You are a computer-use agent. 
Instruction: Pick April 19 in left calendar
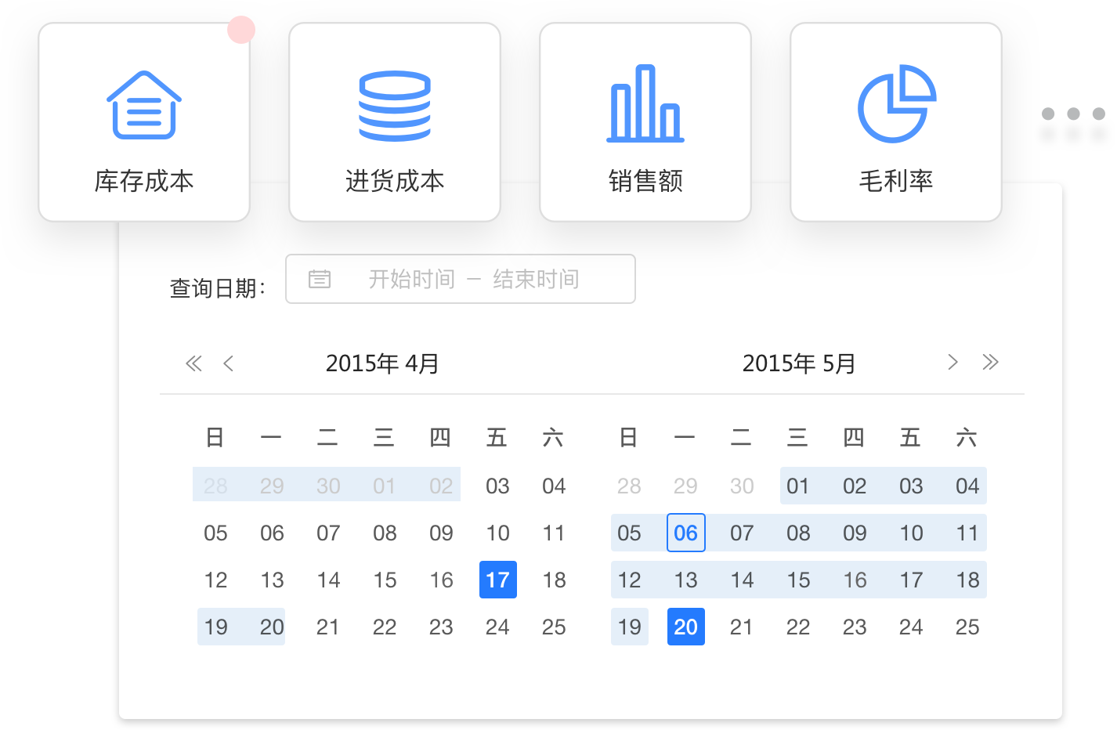tap(216, 627)
